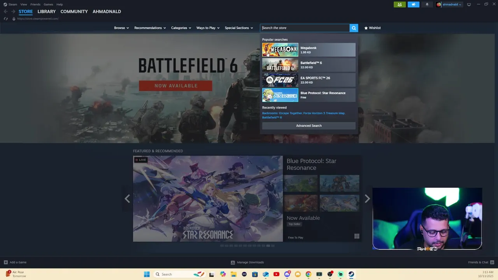Switch to the LIBRARY tab

[47, 12]
